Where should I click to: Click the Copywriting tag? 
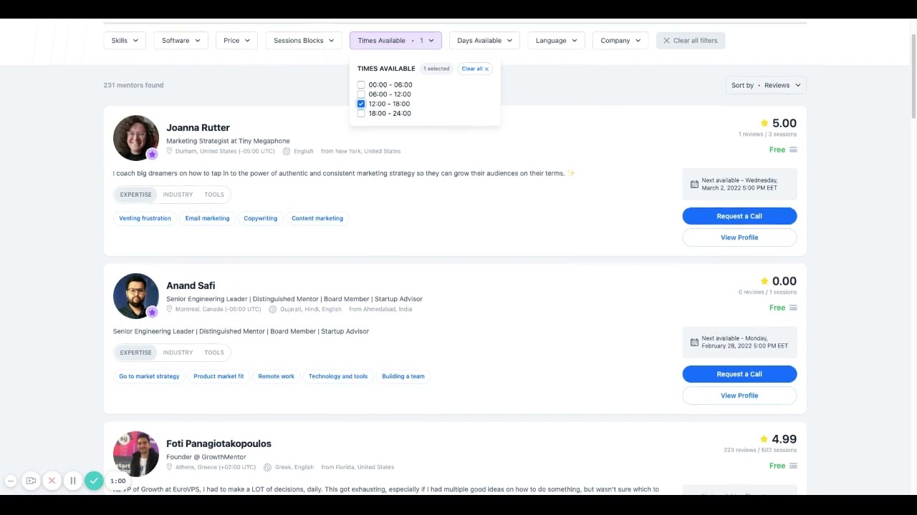(260, 218)
